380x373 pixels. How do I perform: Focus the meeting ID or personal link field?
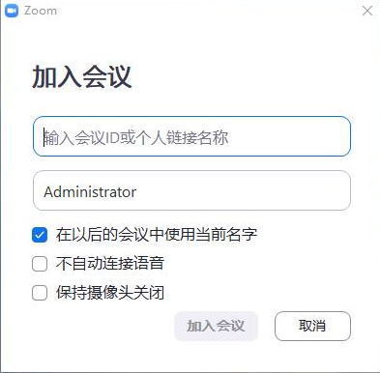pos(191,136)
